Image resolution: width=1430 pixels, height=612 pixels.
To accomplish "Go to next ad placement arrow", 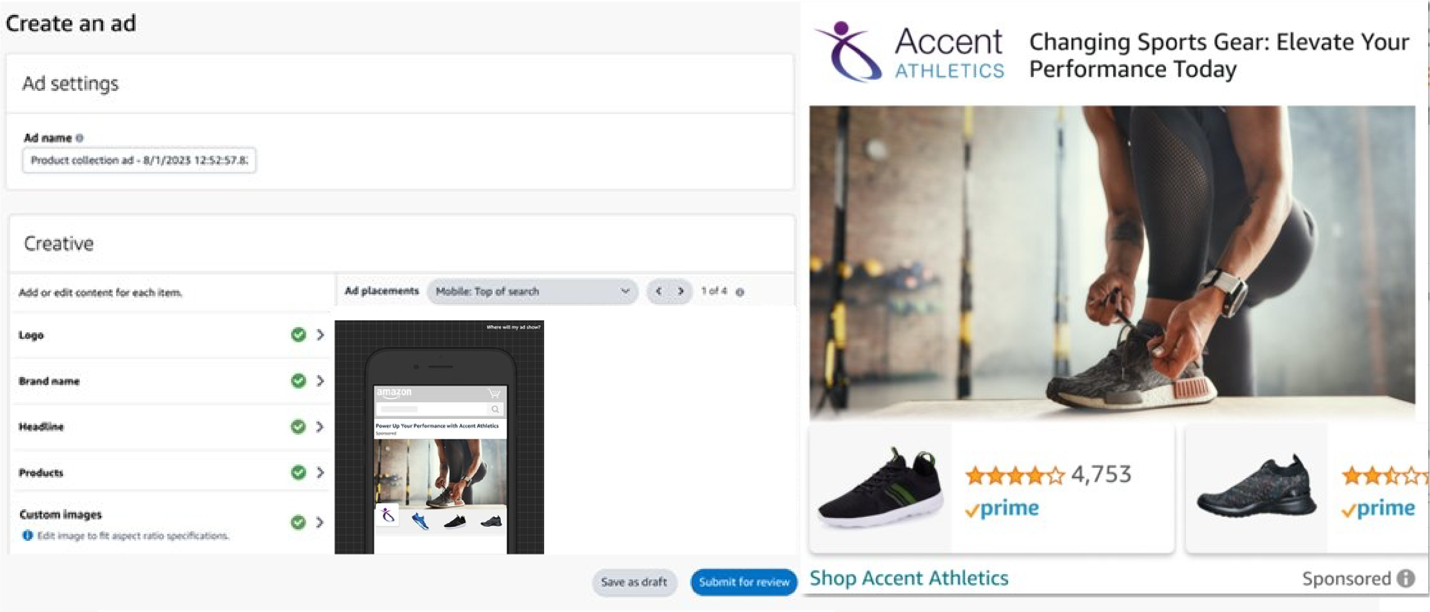I will click(680, 291).
